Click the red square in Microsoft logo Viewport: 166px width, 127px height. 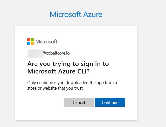[x=29, y=40]
